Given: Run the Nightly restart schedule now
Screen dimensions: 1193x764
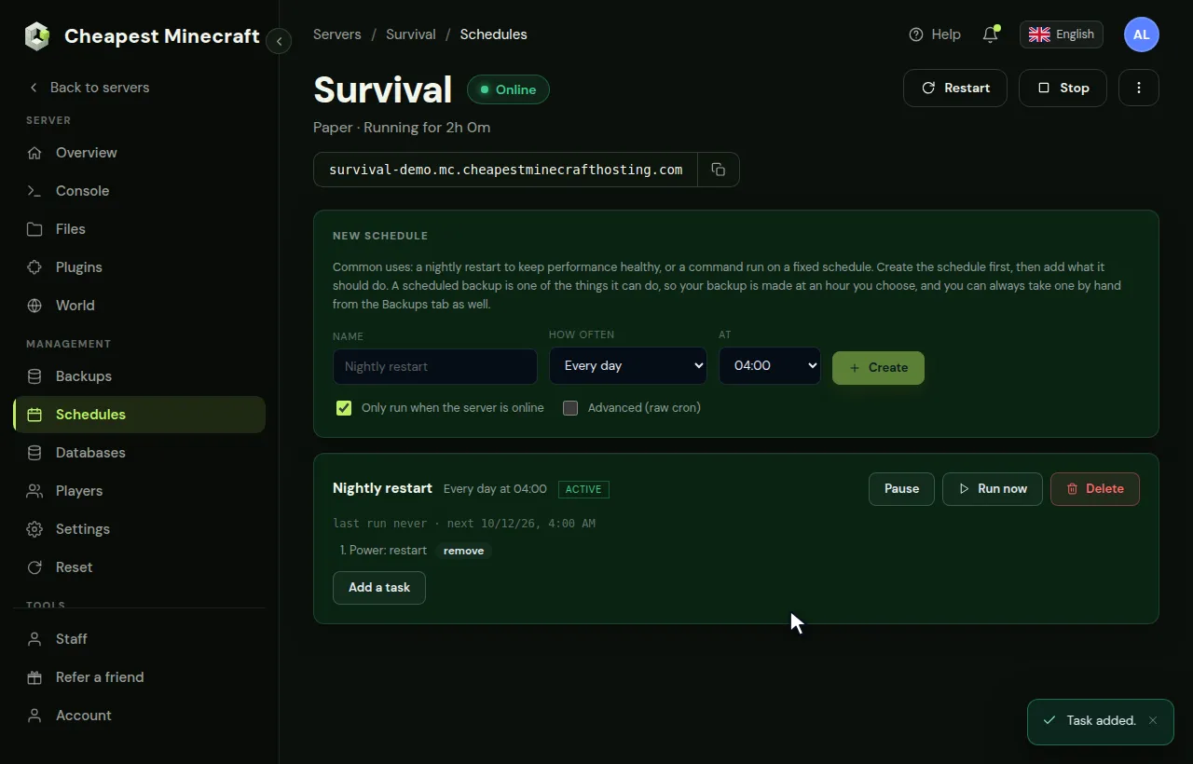Looking at the screenshot, I should click(993, 489).
